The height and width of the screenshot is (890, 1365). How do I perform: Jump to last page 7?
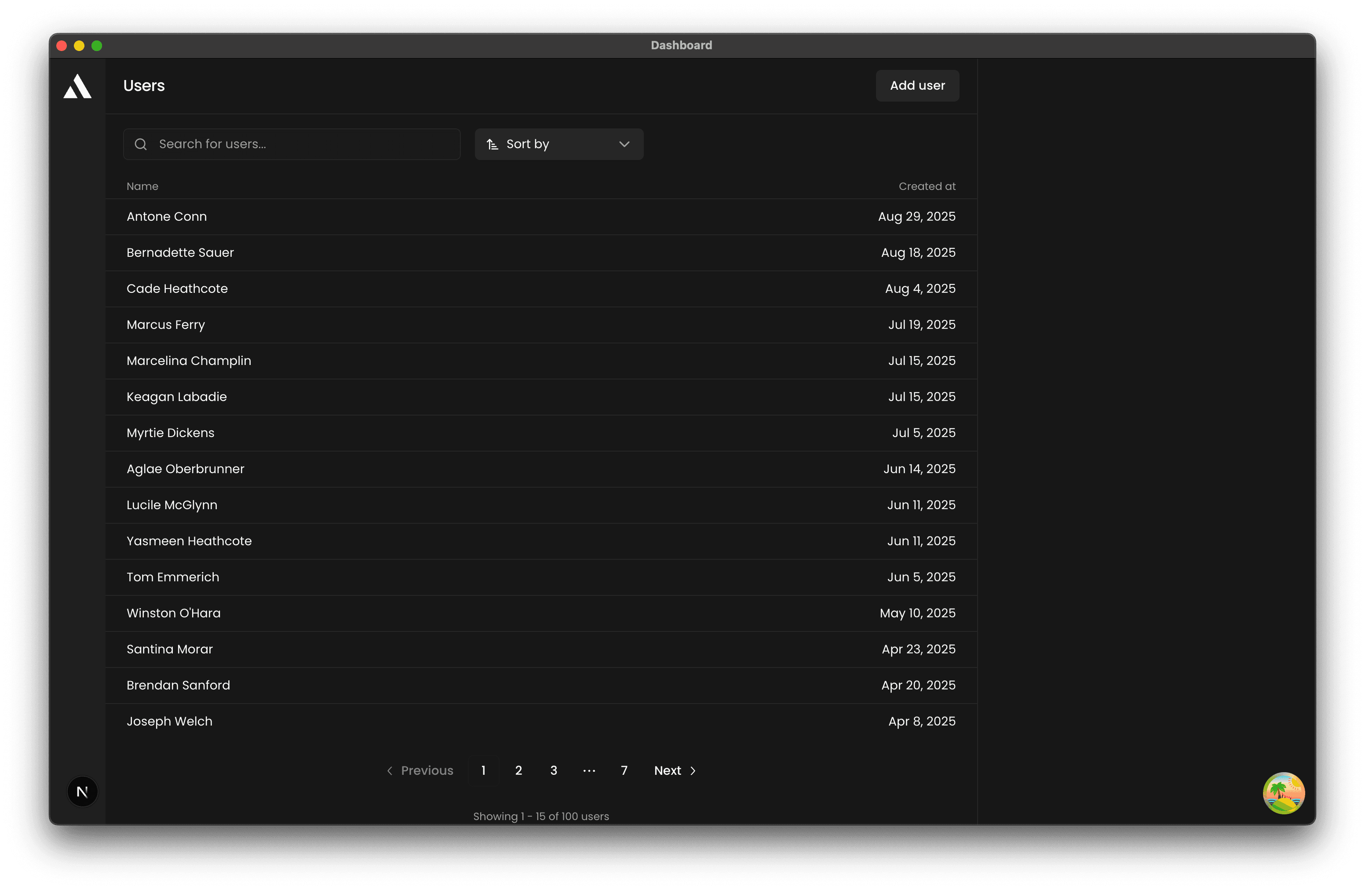(624, 771)
